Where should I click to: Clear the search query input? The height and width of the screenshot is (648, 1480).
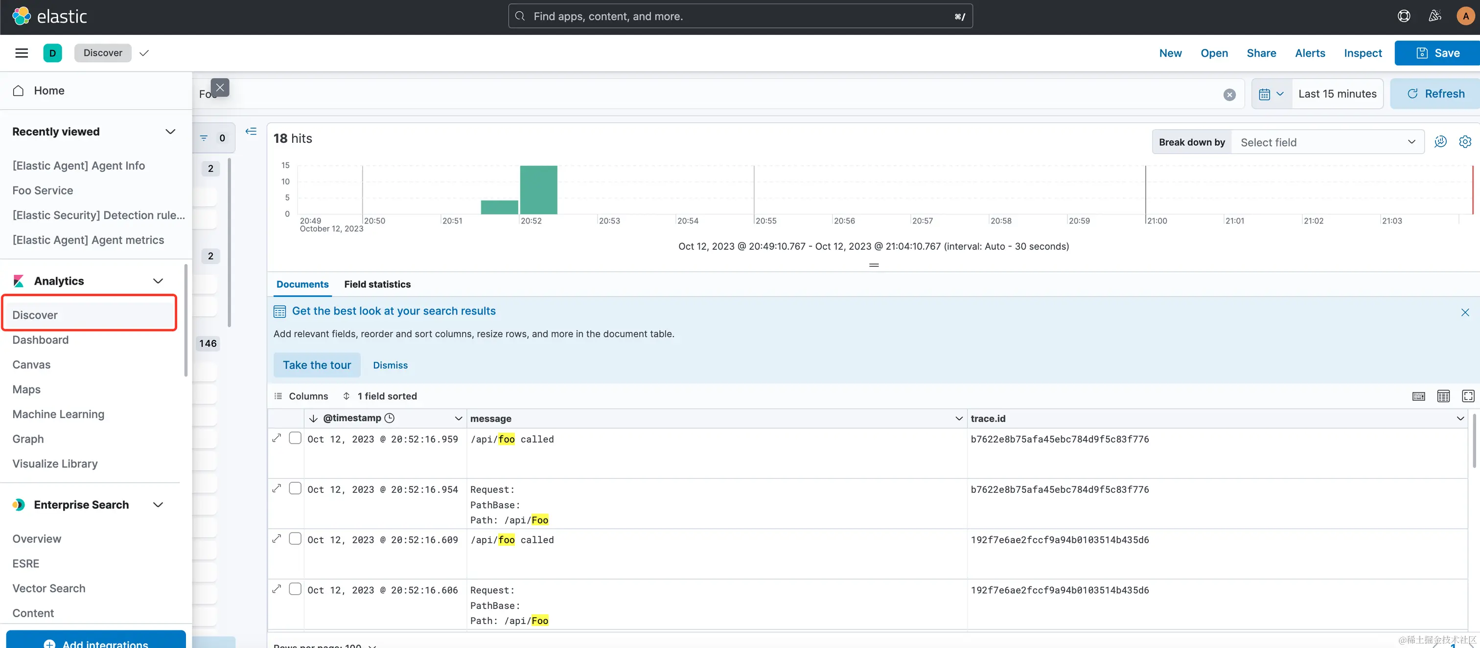click(1229, 95)
